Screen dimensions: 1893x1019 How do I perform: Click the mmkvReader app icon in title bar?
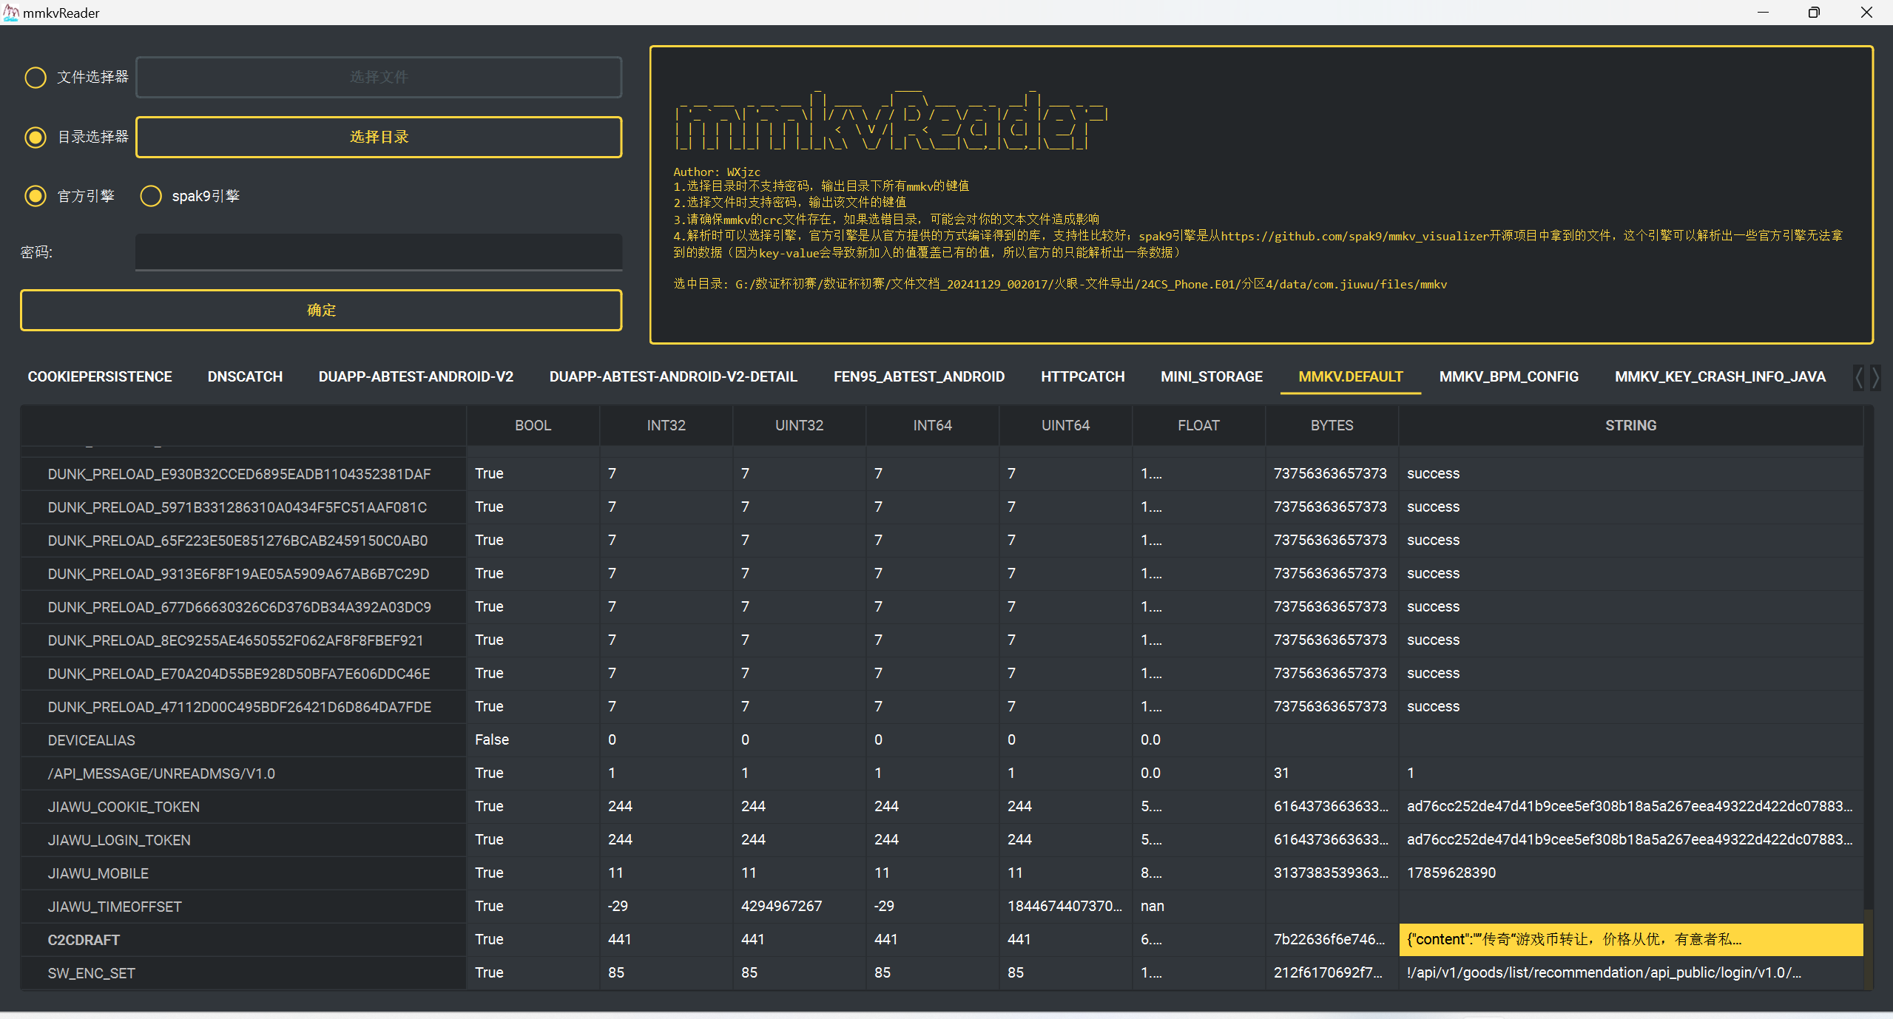pyautogui.click(x=11, y=13)
